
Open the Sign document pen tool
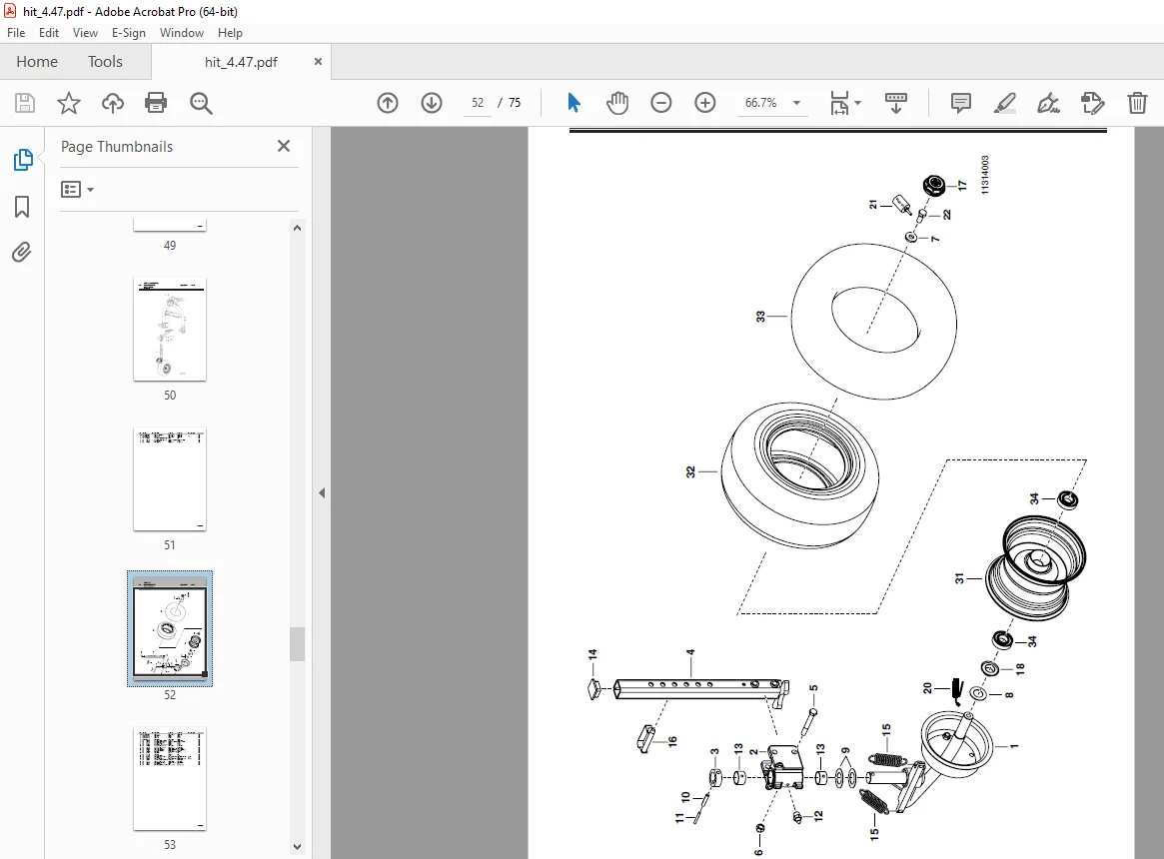pyautogui.click(x=1048, y=103)
